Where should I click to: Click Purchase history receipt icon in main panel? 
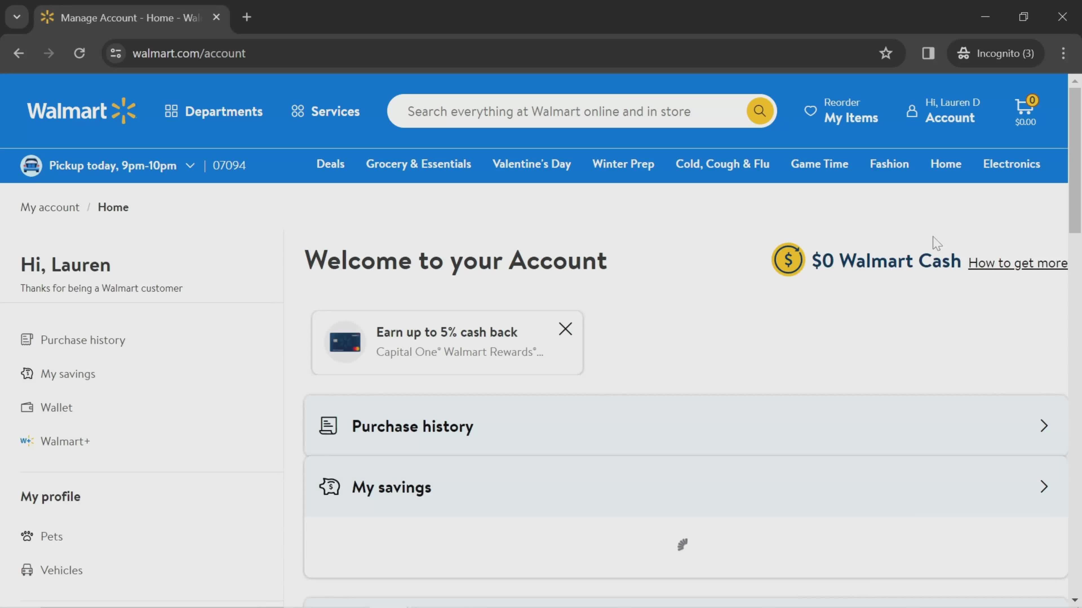click(x=328, y=426)
